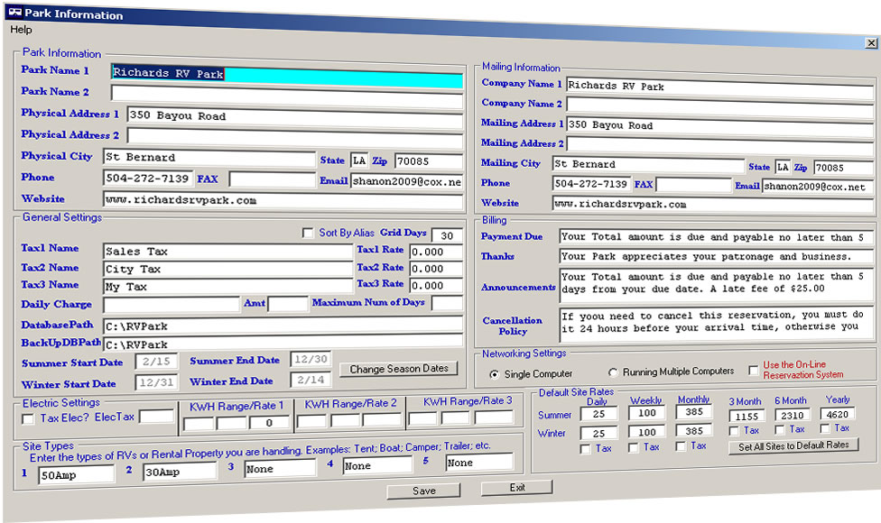The image size is (881, 523).
Task: Edit the BackUpDBPath field
Action: [283, 341]
